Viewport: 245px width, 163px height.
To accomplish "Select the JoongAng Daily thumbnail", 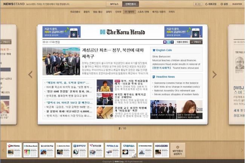I will [x=63, y=150].
